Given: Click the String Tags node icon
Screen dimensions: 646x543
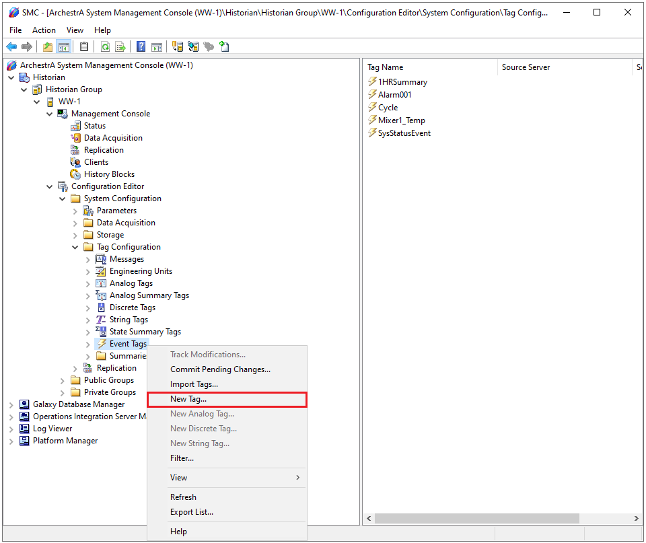Looking at the screenshot, I should (101, 320).
